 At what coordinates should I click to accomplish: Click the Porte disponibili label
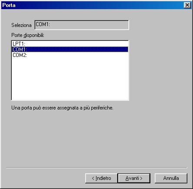click(x=28, y=35)
